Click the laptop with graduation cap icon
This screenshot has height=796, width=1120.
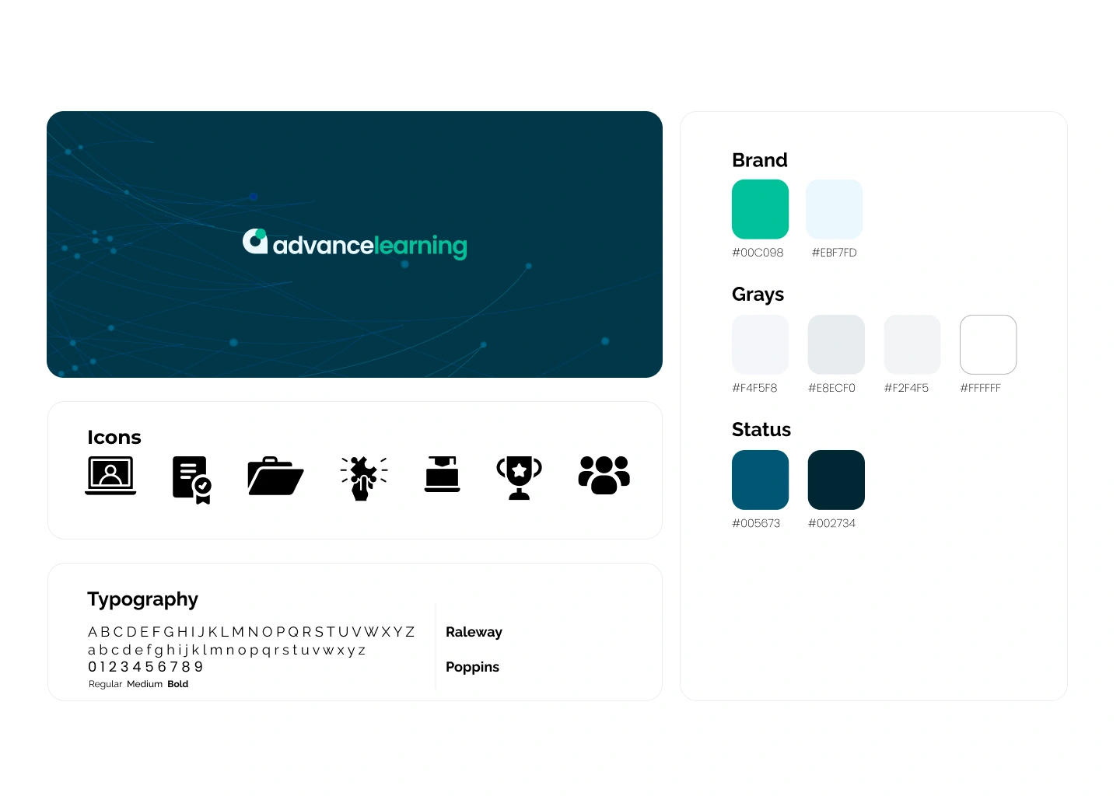point(443,474)
